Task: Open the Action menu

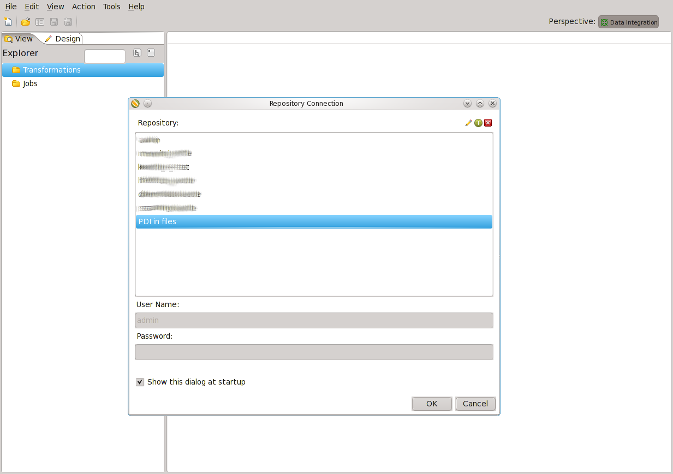Action: (84, 7)
